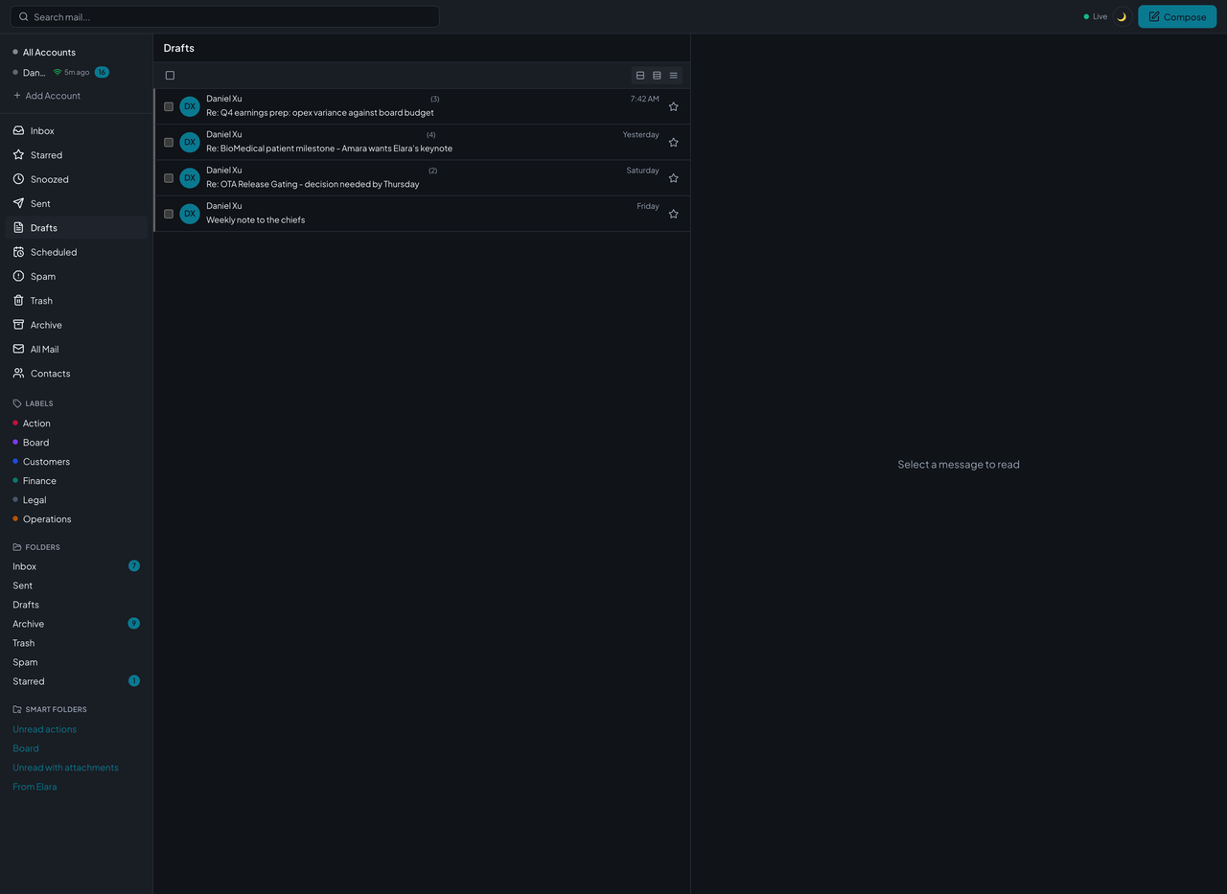Click the Live sync status indicator
Viewport: 1227px width, 894px height.
[x=1095, y=16]
